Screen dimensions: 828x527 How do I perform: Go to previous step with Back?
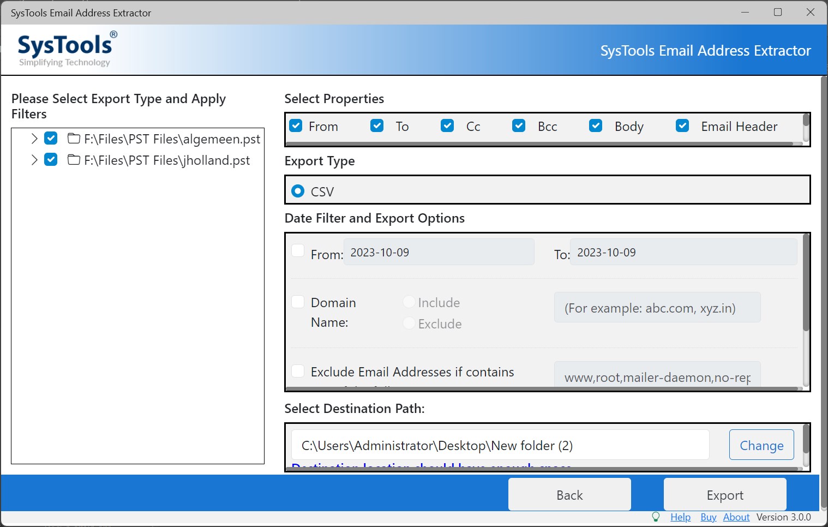[569, 494]
